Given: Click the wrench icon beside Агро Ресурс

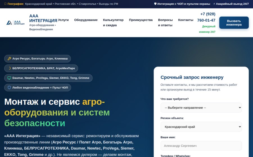Looking at the screenshot, I should point(9,59).
